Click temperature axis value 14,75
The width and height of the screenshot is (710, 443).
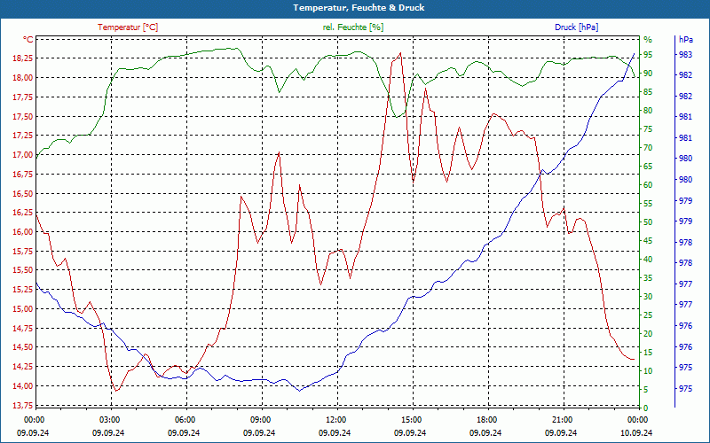click(23, 329)
